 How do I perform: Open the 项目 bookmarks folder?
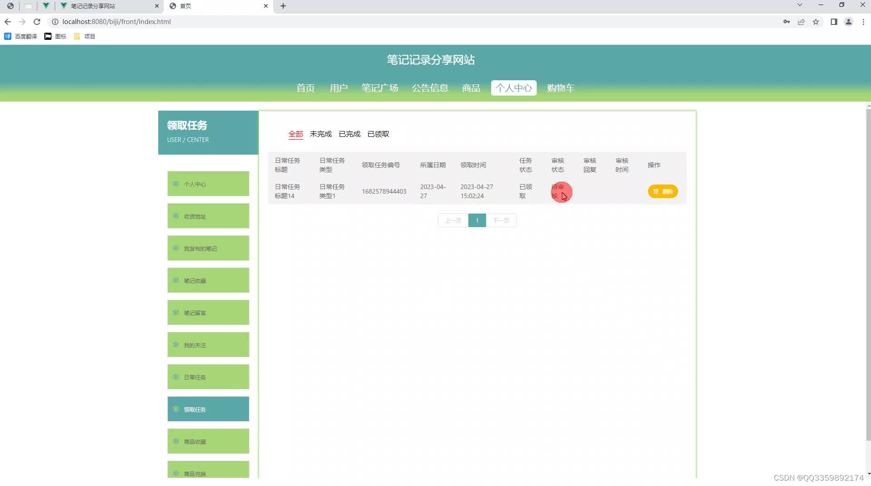click(x=84, y=36)
